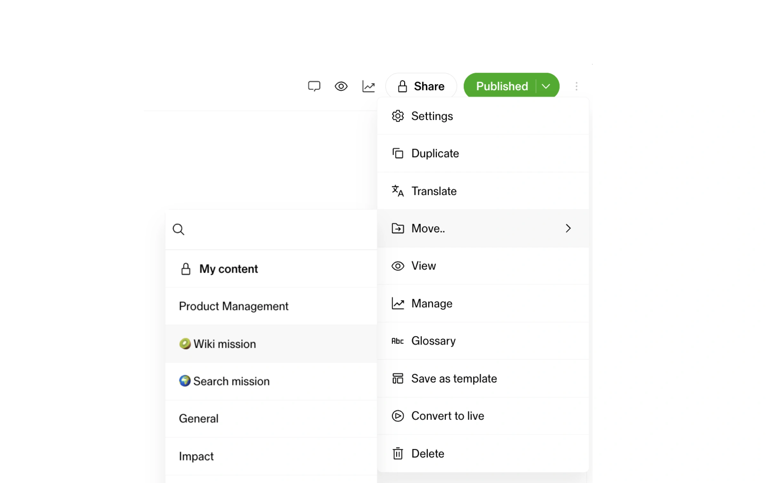
Task: Choose Translate menu option
Action: tap(434, 191)
